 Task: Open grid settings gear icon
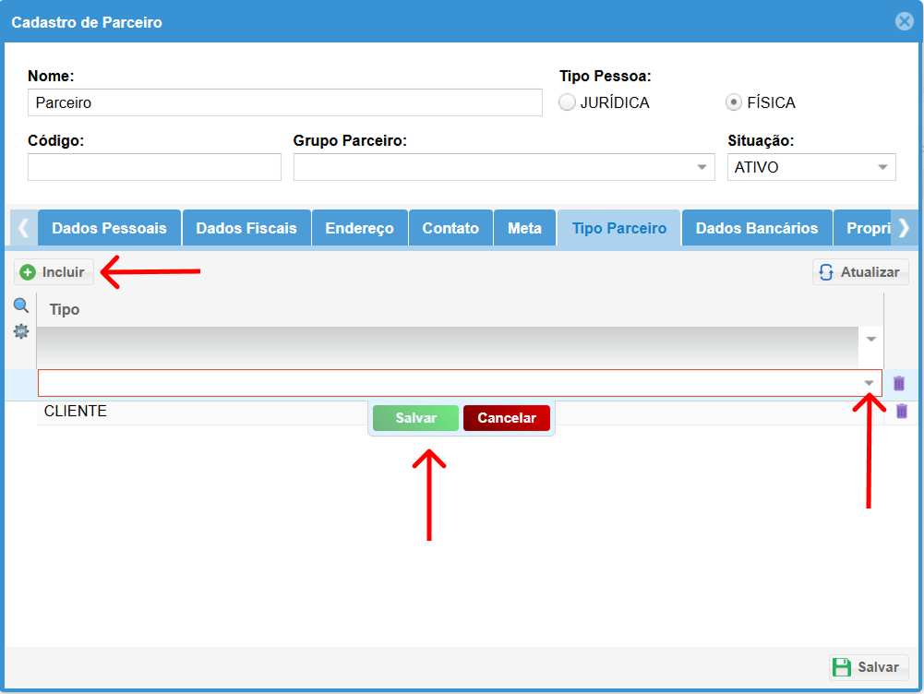[x=20, y=331]
